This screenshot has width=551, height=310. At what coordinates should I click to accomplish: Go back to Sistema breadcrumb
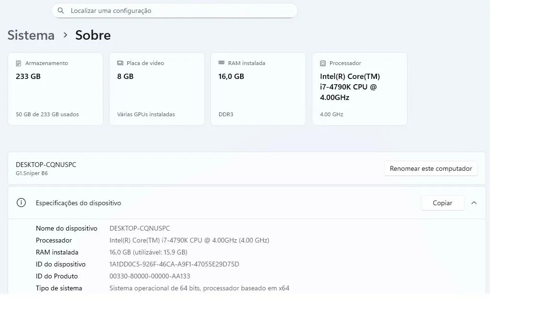click(x=31, y=35)
